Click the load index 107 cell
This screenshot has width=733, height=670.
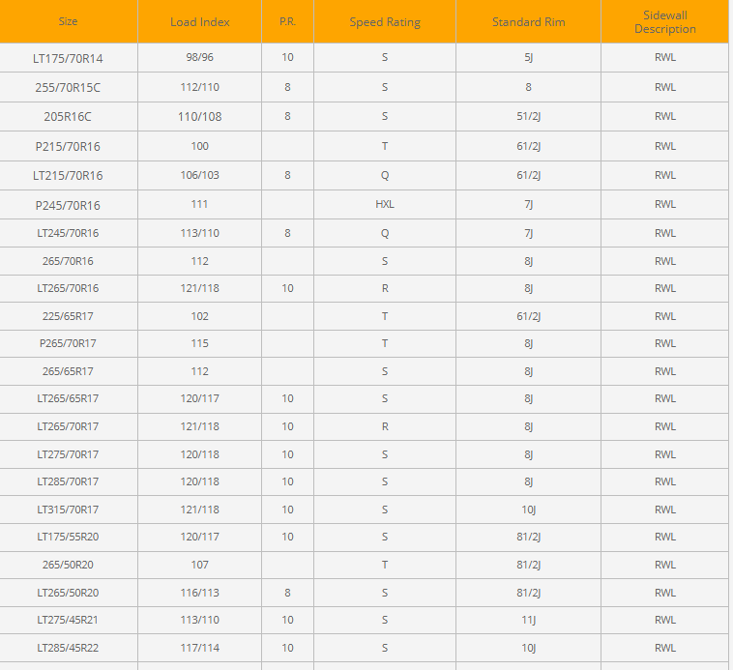tap(199, 565)
